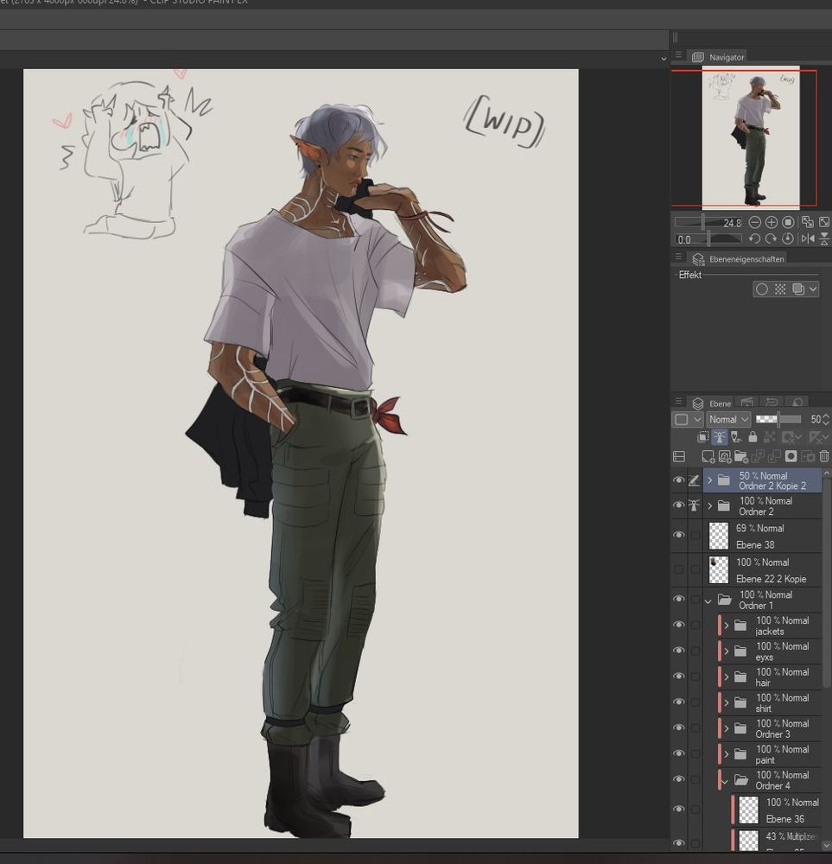Switch to the Ebeneneigenschaften tab
This screenshot has height=864, width=832.
739,258
